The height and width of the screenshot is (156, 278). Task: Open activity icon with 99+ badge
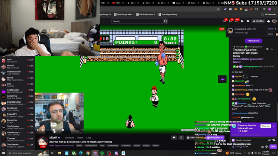(x=236, y=21)
